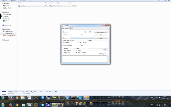
Task: Select socks version 5 radio button
Action: coord(84,43)
